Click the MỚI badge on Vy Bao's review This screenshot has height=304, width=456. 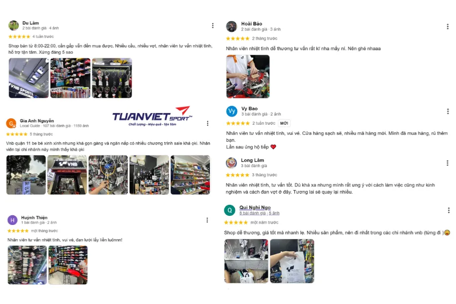tap(284, 123)
